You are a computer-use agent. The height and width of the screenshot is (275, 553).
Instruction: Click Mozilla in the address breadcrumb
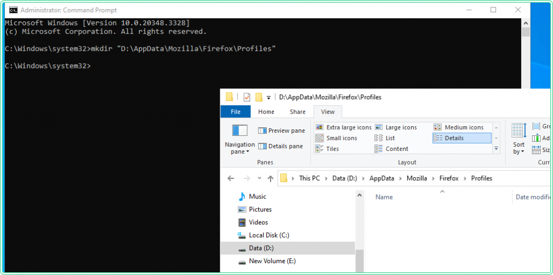click(416, 178)
